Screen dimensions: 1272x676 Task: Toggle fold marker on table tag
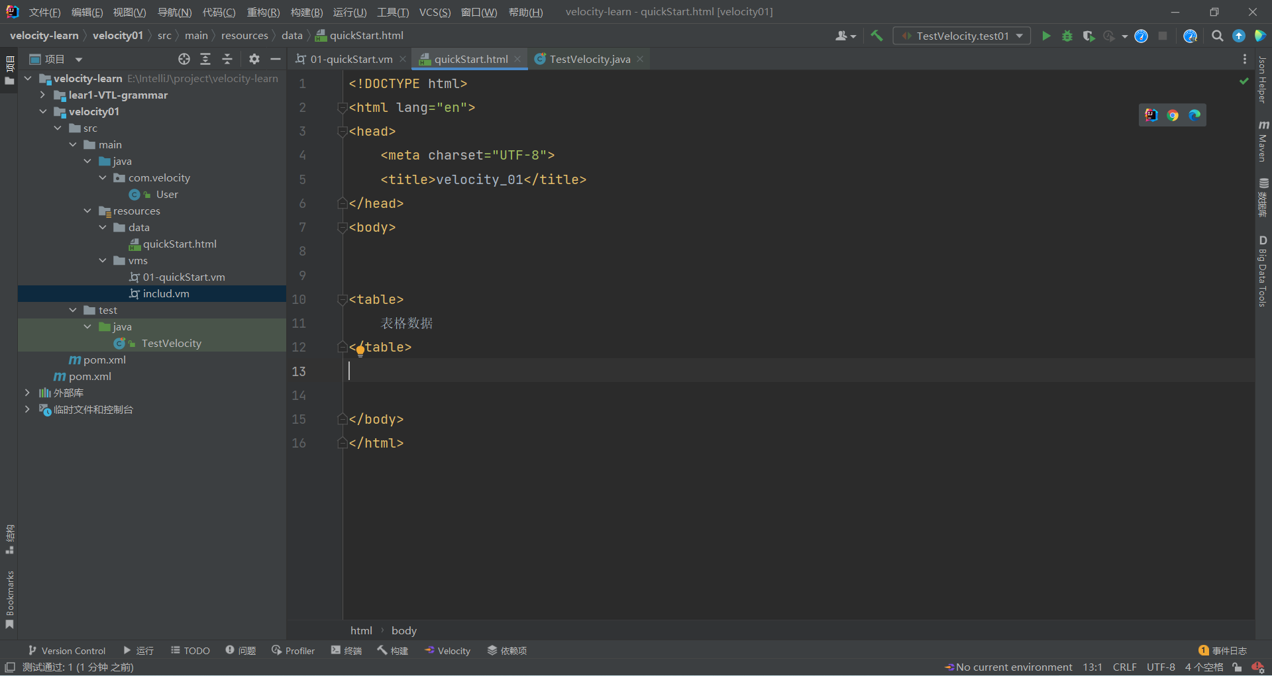tap(342, 299)
